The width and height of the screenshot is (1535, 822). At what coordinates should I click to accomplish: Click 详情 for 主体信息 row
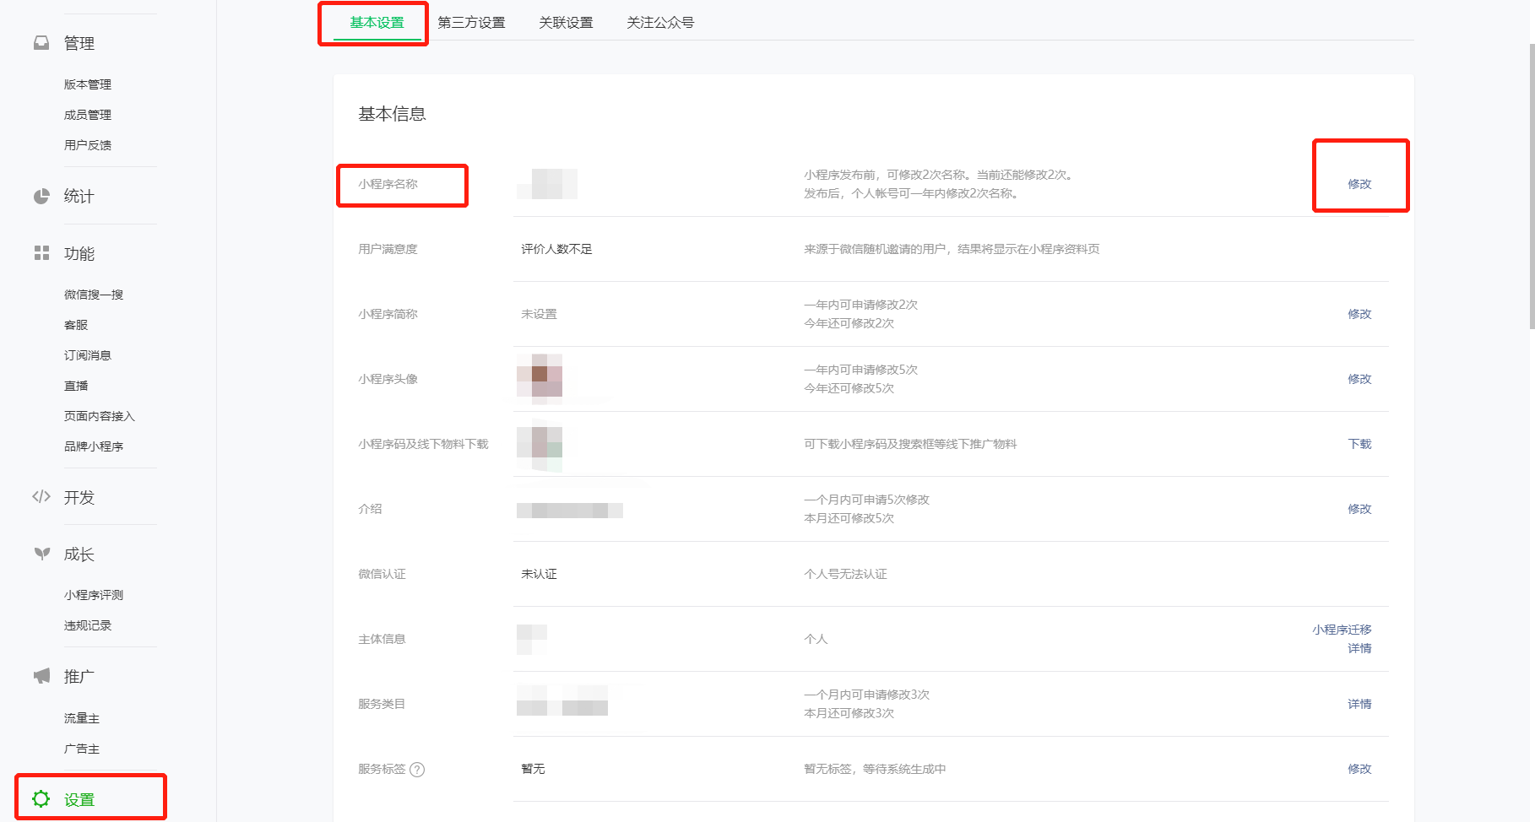click(x=1359, y=648)
